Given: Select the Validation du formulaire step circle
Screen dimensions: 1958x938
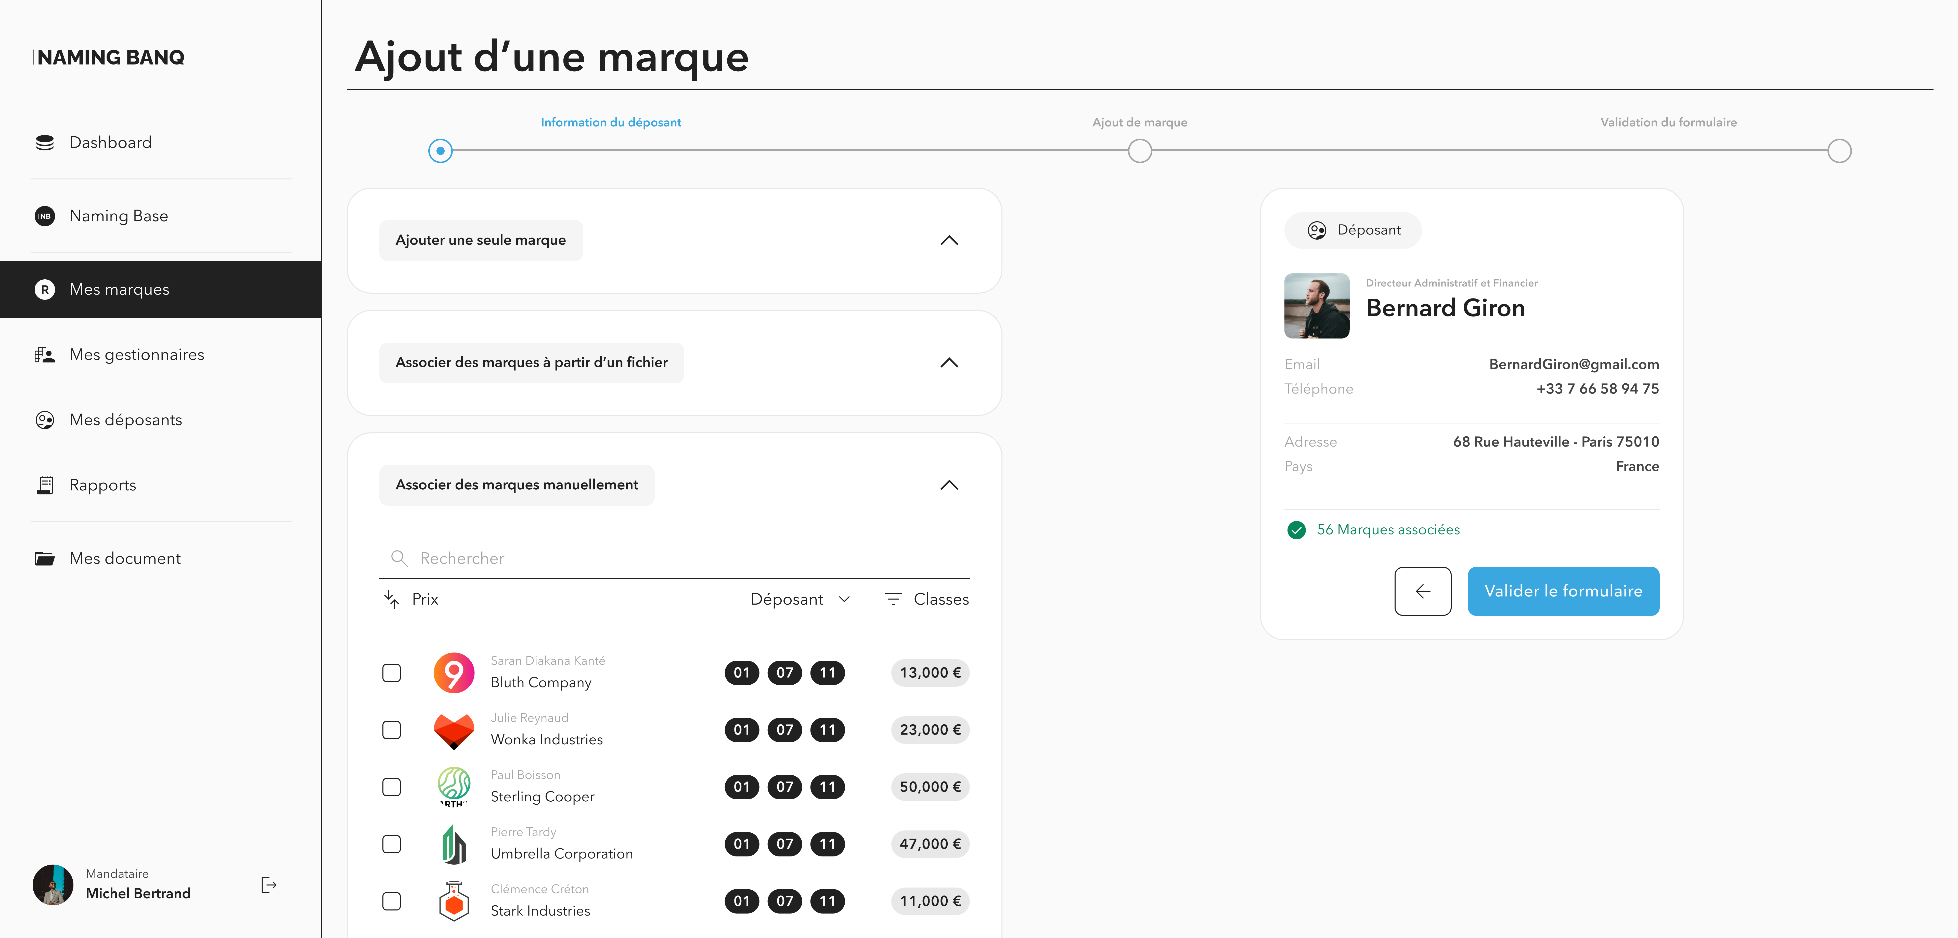Looking at the screenshot, I should tap(1839, 150).
